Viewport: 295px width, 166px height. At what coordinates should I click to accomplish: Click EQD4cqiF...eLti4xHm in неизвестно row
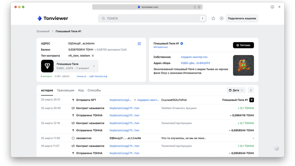(125, 138)
